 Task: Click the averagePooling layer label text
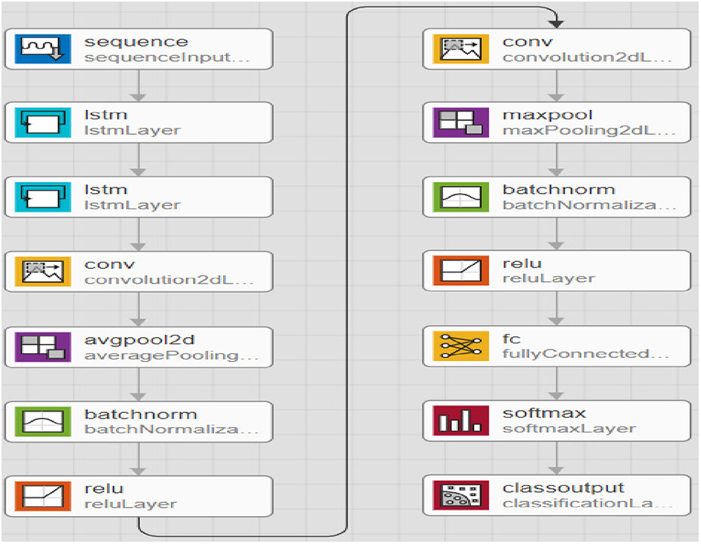(x=167, y=356)
